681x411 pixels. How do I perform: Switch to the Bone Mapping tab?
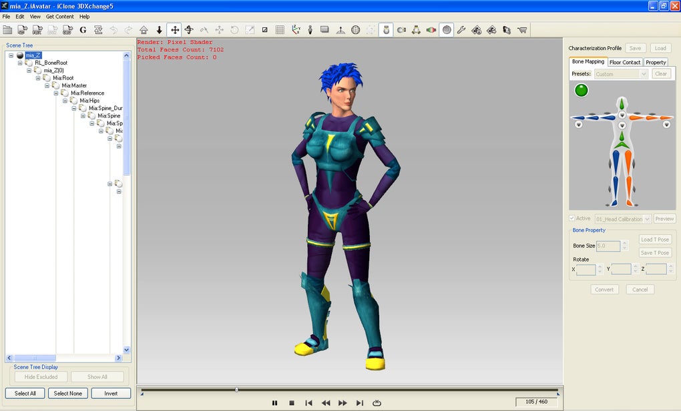pos(588,61)
